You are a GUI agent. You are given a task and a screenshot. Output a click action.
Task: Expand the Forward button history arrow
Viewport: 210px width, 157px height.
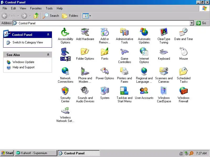click(30, 16)
